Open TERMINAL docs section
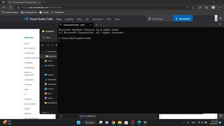Viewport: 224px width, 126px height. (29, 63)
